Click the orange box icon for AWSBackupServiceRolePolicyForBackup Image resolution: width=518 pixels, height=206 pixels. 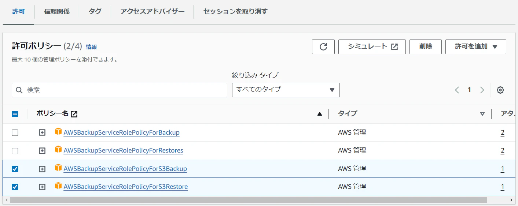pyautogui.click(x=58, y=132)
